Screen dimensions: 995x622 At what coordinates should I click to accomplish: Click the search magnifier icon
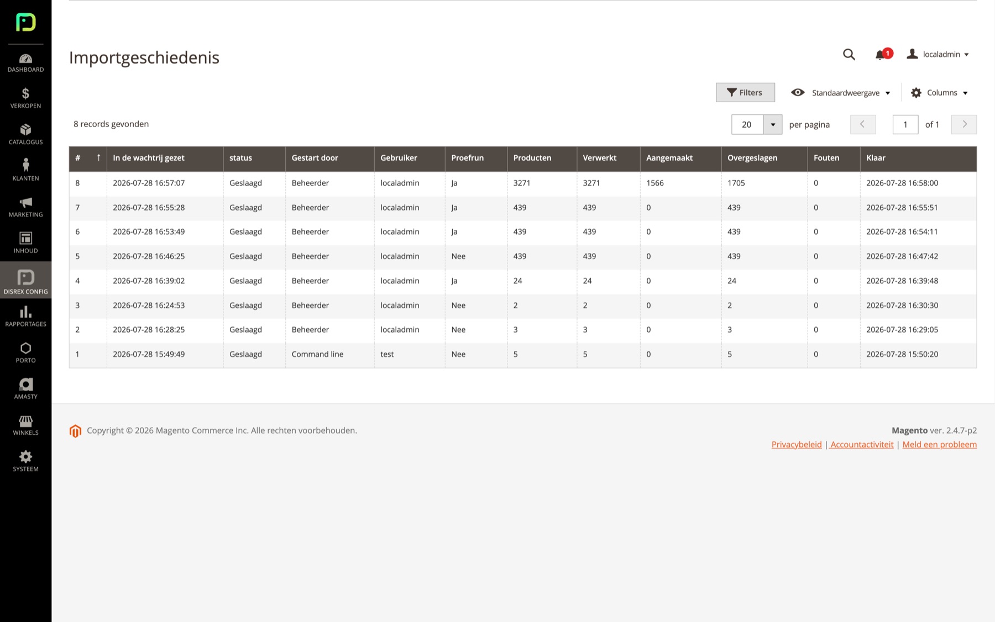tap(849, 54)
